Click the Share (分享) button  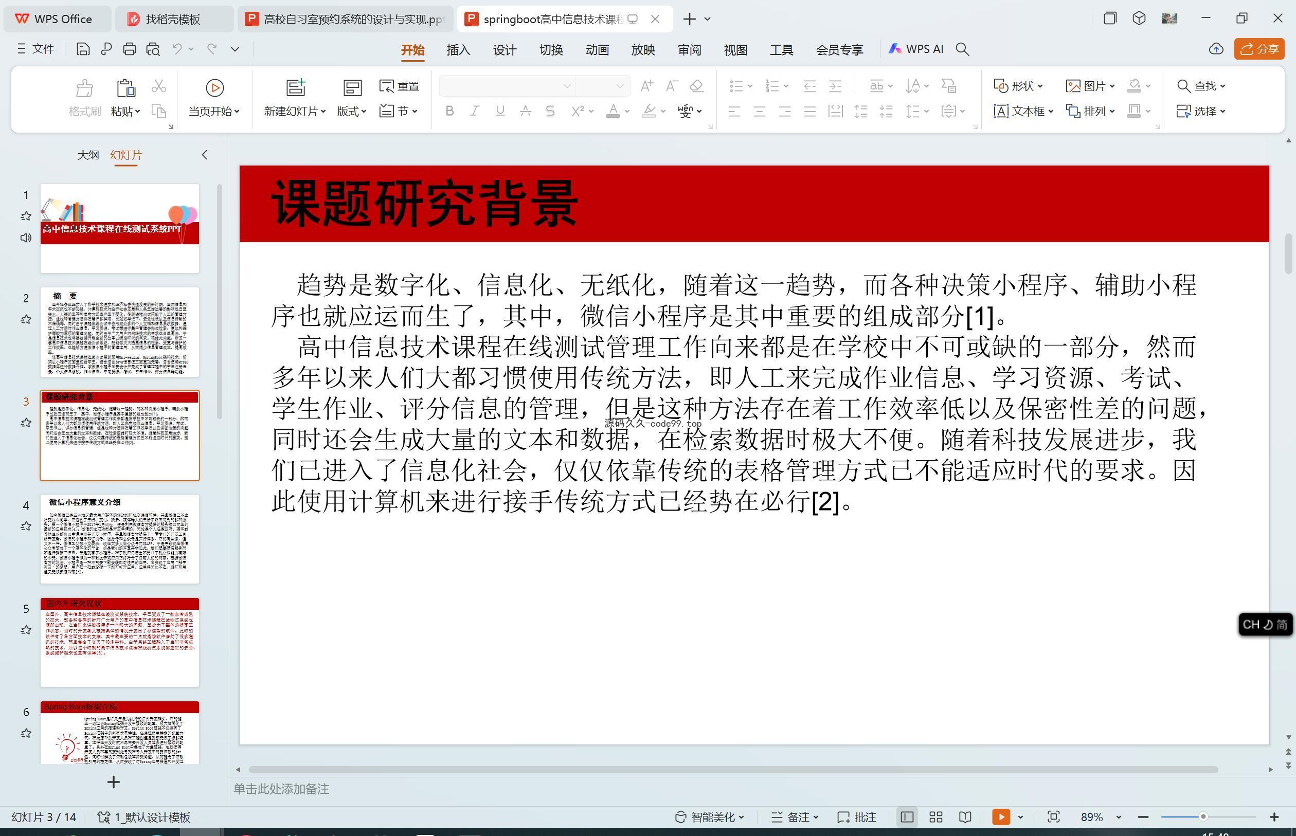coord(1259,49)
